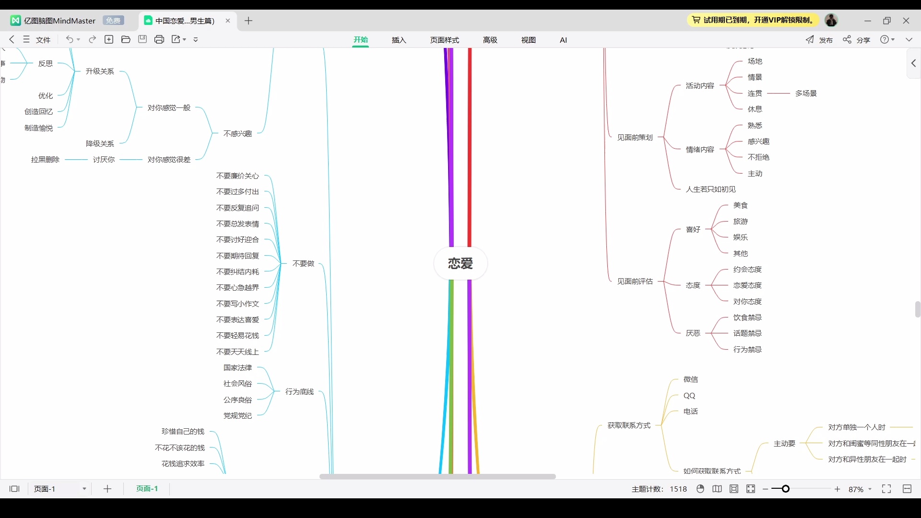
Task: Open the 页面样式 tab
Action: click(x=444, y=40)
